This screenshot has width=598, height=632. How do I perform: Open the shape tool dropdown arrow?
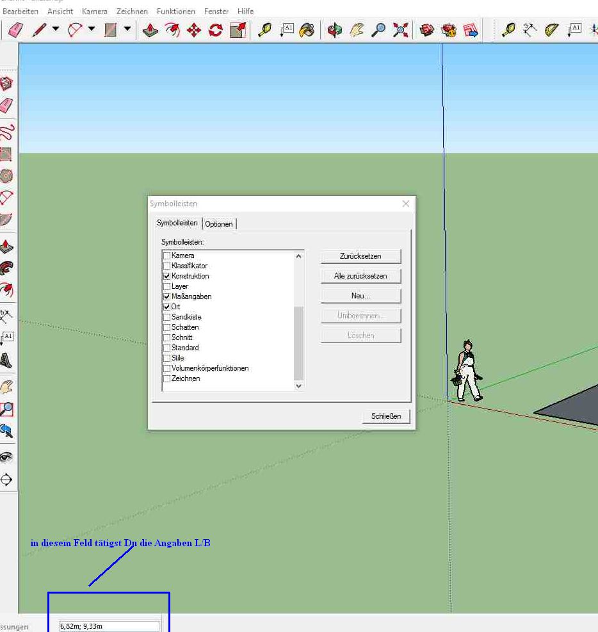pos(127,29)
